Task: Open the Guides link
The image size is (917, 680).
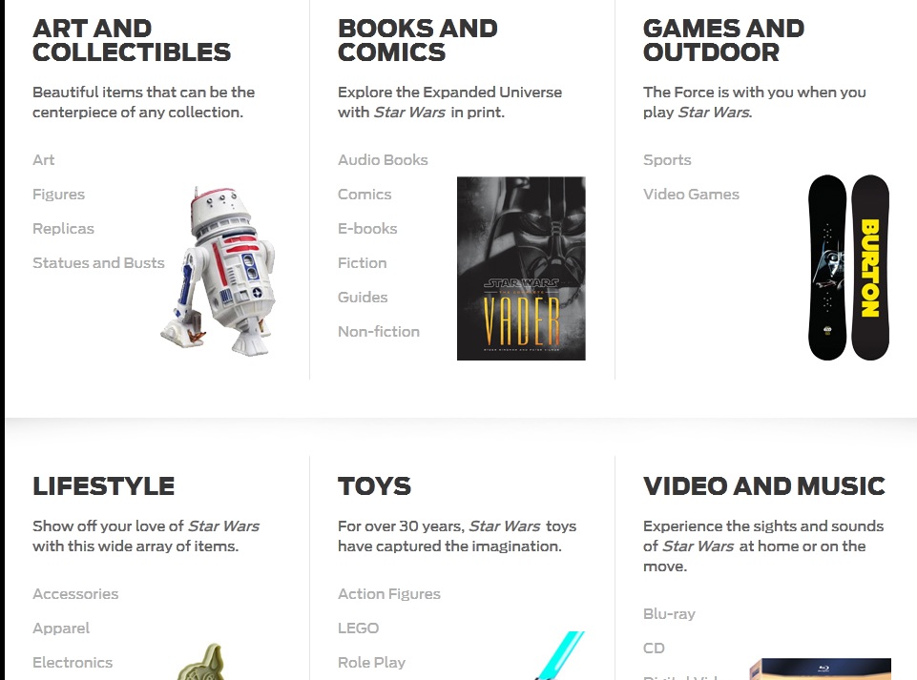Action: (x=363, y=297)
